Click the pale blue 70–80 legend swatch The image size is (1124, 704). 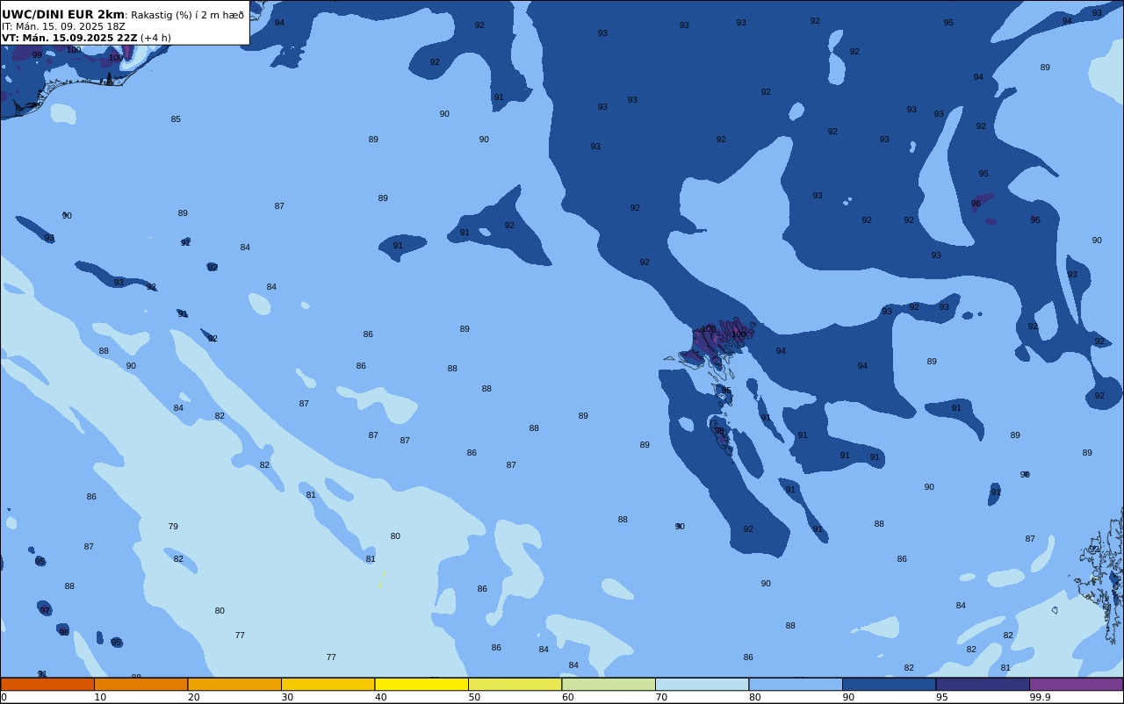(x=702, y=684)
